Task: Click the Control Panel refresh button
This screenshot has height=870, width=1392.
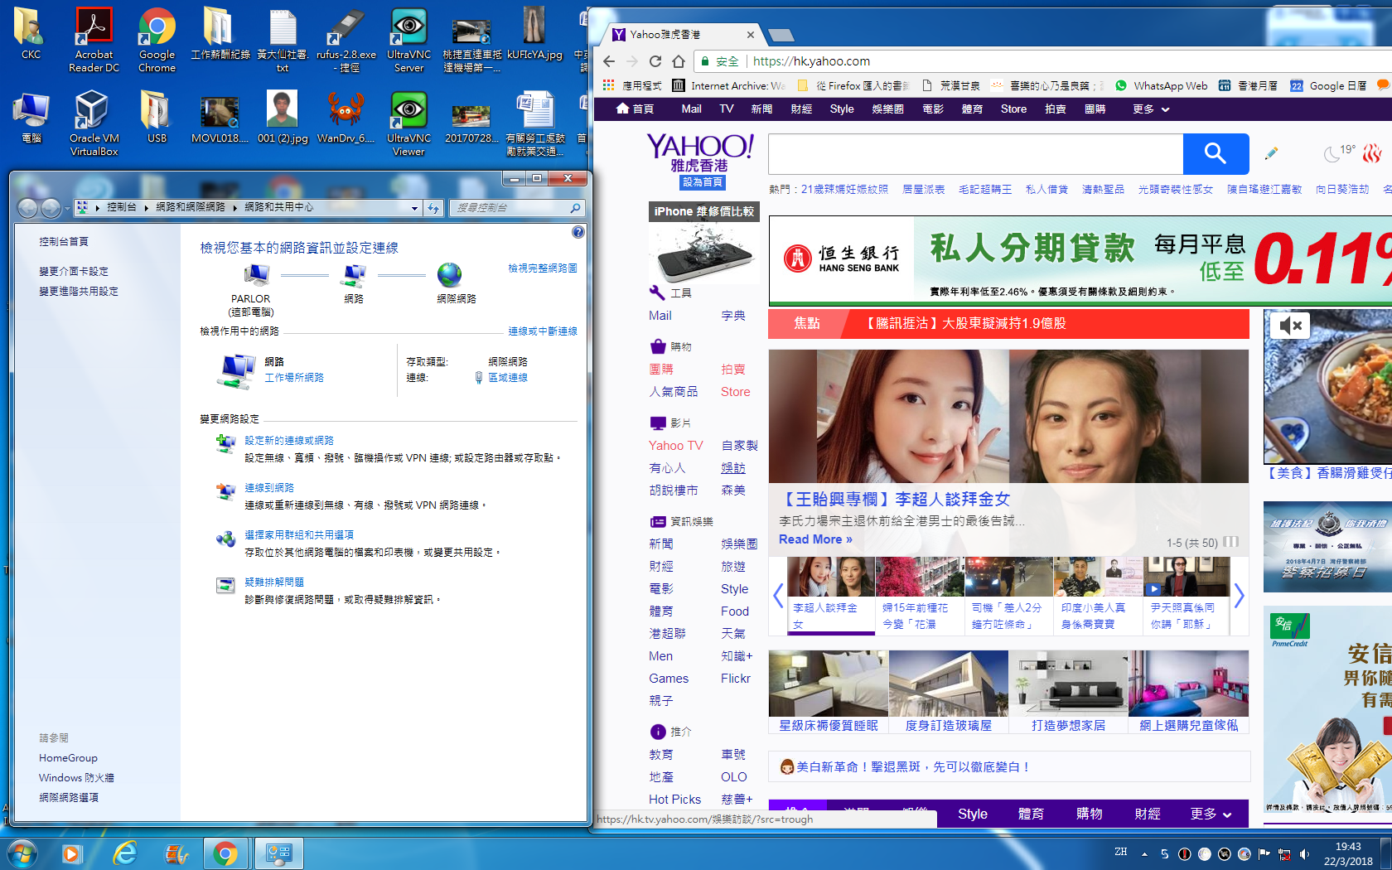Action: [x=433, y=208]
